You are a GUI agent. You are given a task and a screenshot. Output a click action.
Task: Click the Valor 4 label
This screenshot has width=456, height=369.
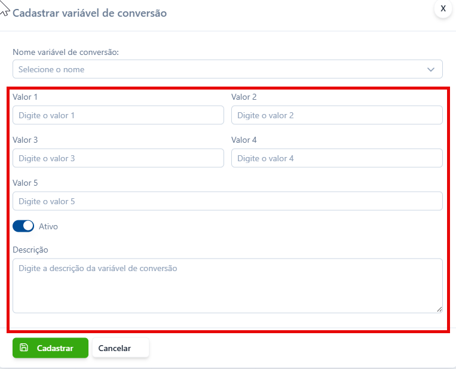coord(244,140)
